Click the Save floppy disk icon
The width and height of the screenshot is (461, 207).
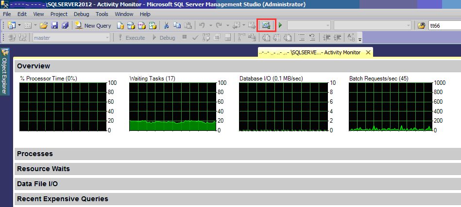(x=54, y=26)
